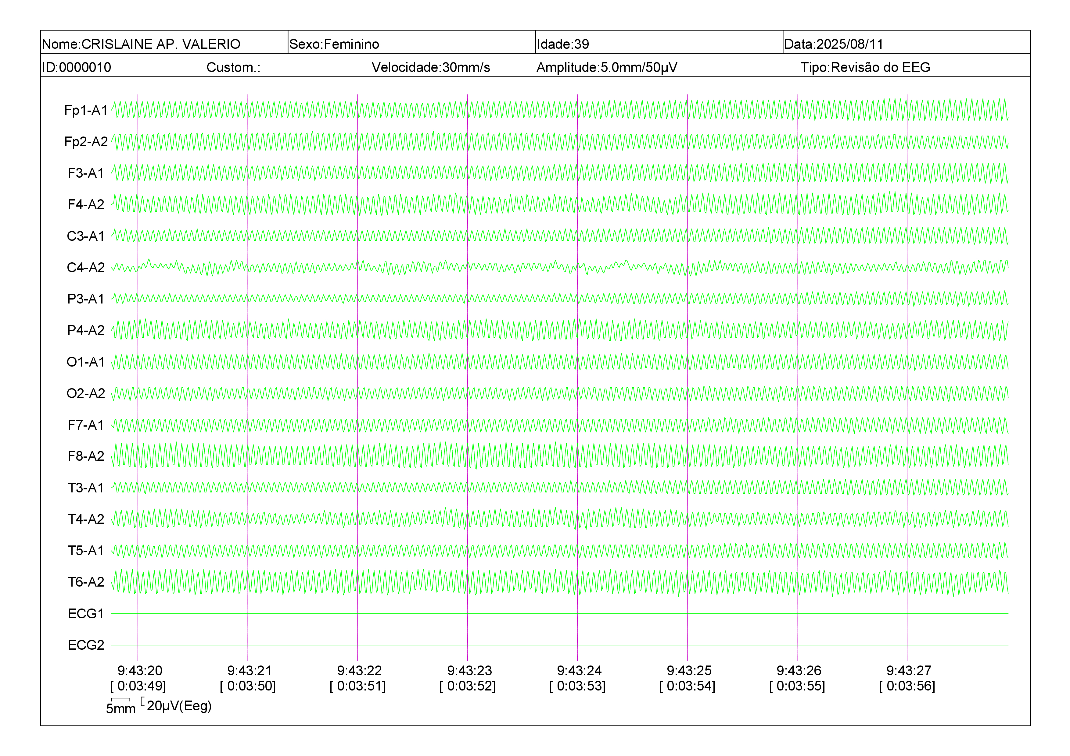Select the ECG2 channel label
The image size is (1070, 756).
point(86,645)
